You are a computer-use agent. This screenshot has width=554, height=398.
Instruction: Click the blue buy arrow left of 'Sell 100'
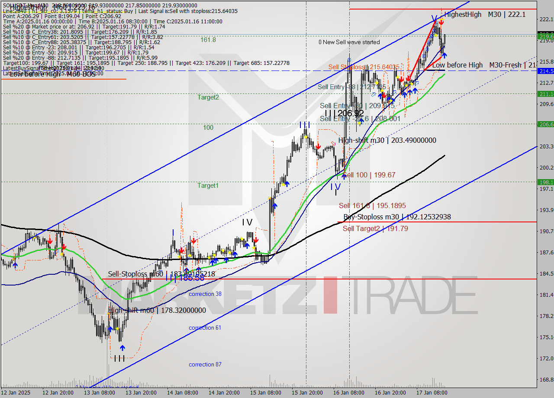(344, 176)
